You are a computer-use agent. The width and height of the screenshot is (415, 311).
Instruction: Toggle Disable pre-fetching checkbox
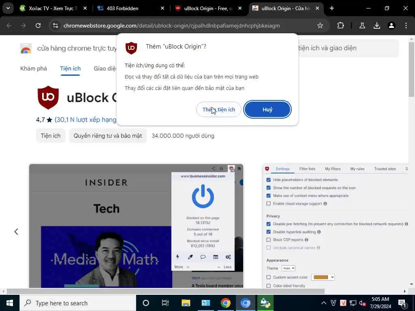pos(269,224)
